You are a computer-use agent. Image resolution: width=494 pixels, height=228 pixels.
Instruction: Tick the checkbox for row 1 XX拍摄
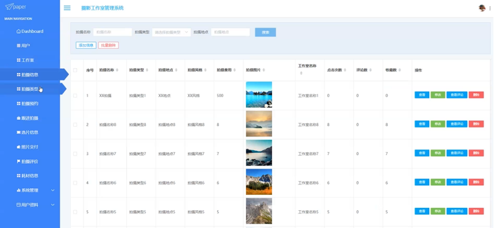point(75,96)
